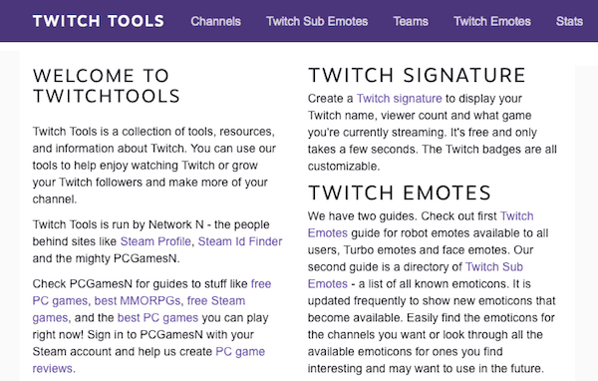This screenshot has height=381, width=598.
Task: Open the best MMORPGs link
Action: tap(138, 301)
